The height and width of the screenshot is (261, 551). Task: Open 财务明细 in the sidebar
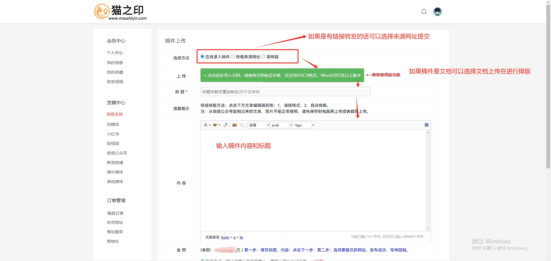coord(115,82)
